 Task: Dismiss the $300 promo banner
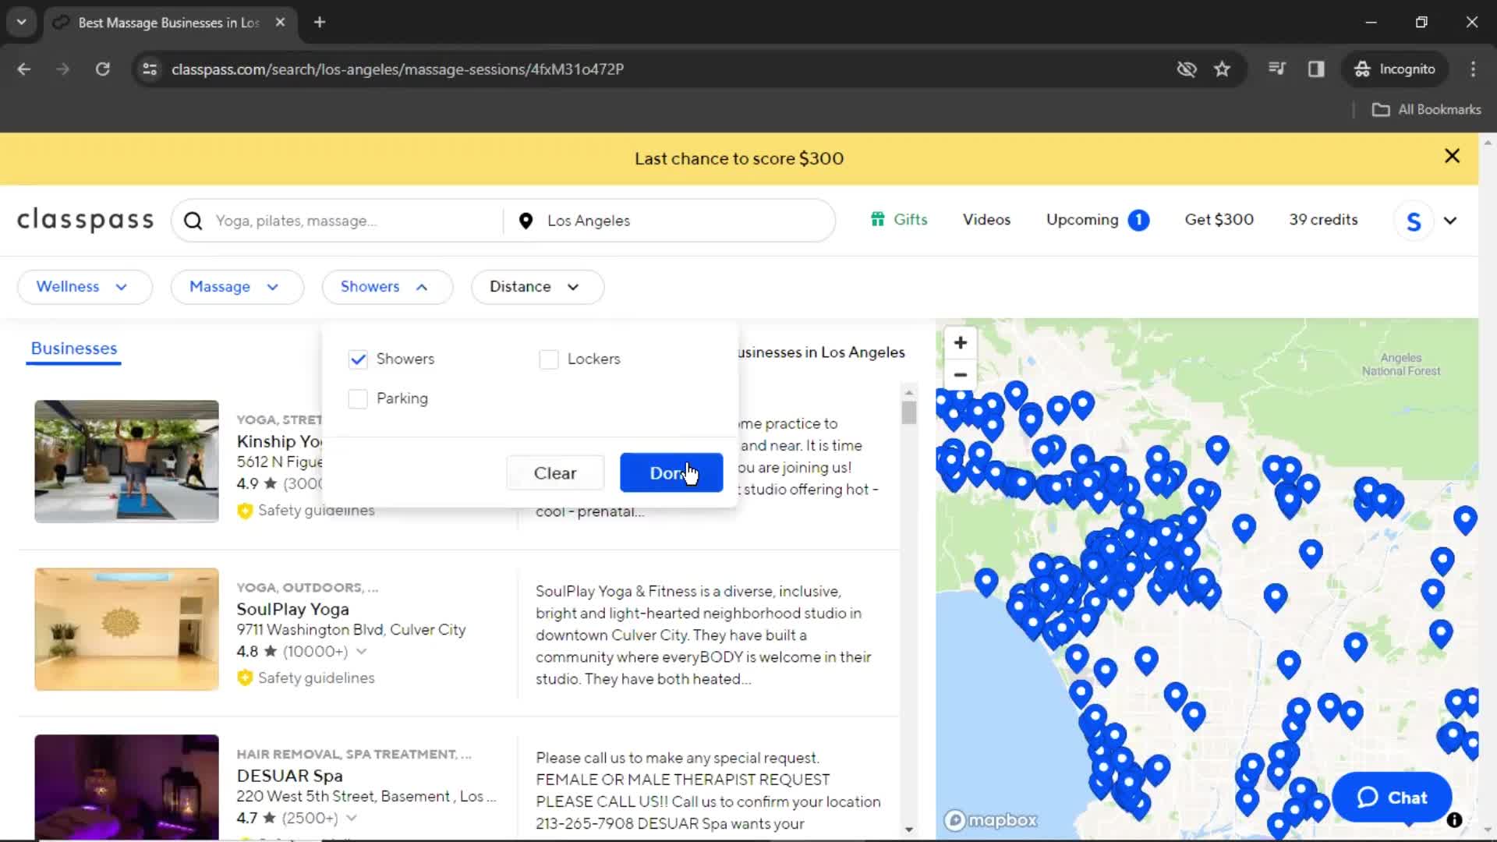click(1452, 156)
